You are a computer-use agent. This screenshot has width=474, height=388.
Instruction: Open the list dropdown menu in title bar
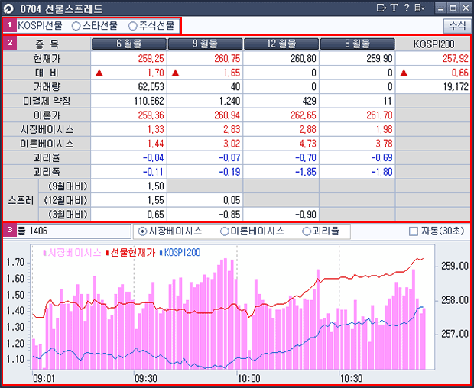point(420,8)
